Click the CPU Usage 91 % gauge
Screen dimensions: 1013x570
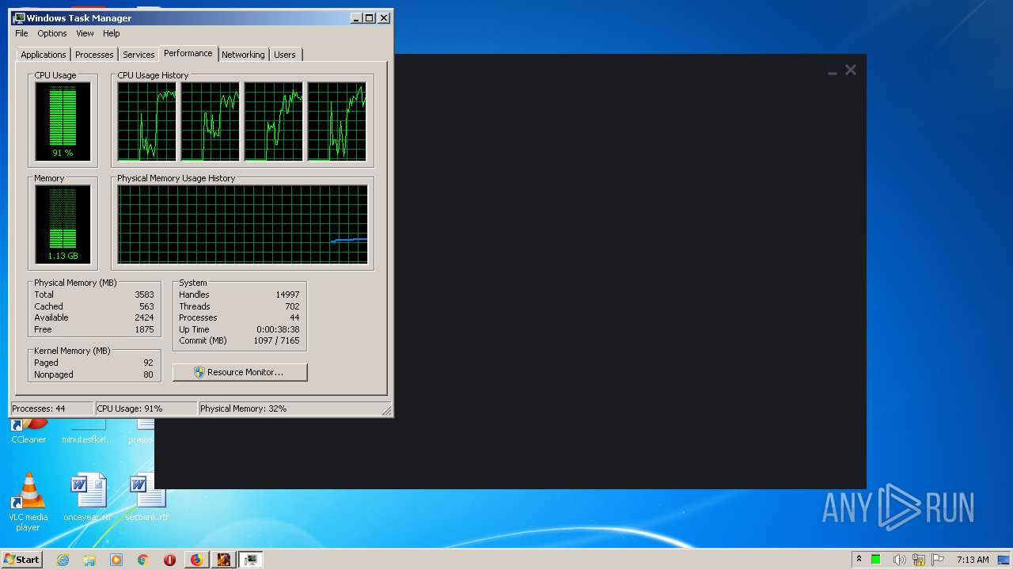tap(63, 122)
